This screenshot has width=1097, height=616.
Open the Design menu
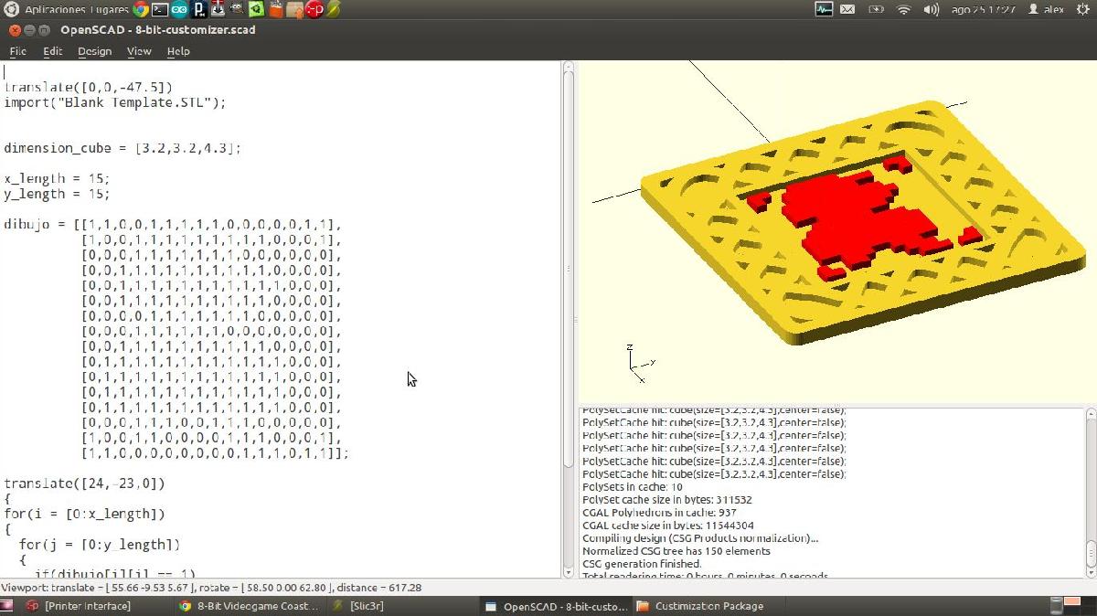(x=94, y=51)
